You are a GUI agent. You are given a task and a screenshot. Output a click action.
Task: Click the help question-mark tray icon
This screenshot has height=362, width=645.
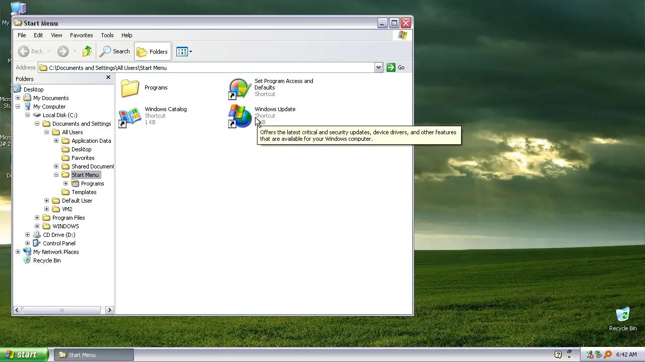(558, 355)
